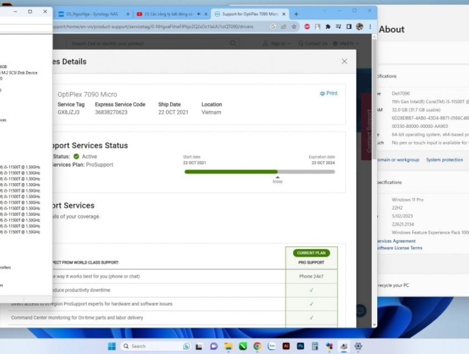Close the YouTube tab
The width and height of the screenshot is (469, 354).
206,14
